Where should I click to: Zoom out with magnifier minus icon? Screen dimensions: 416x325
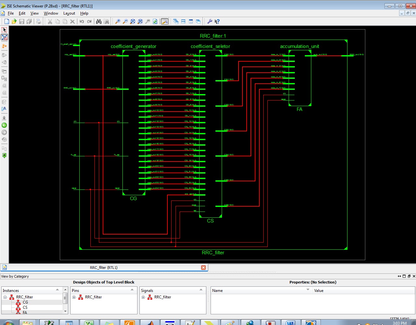coord(125,21)
